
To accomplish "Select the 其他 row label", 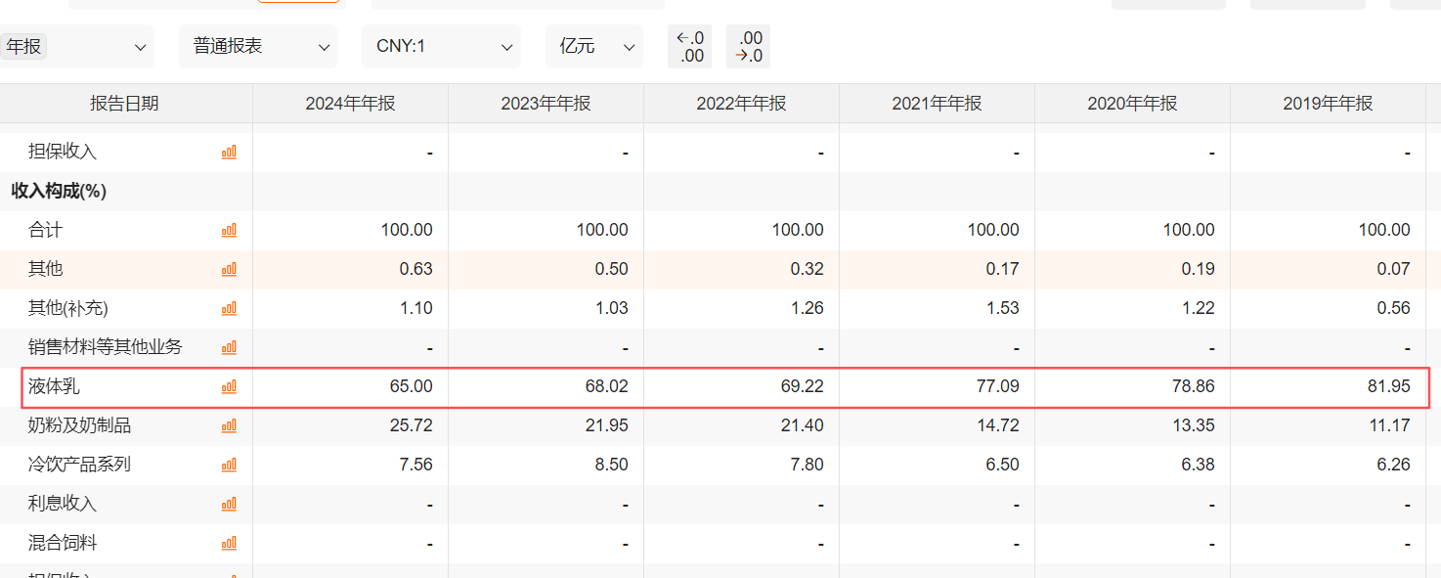I will (x=45, y=269).
